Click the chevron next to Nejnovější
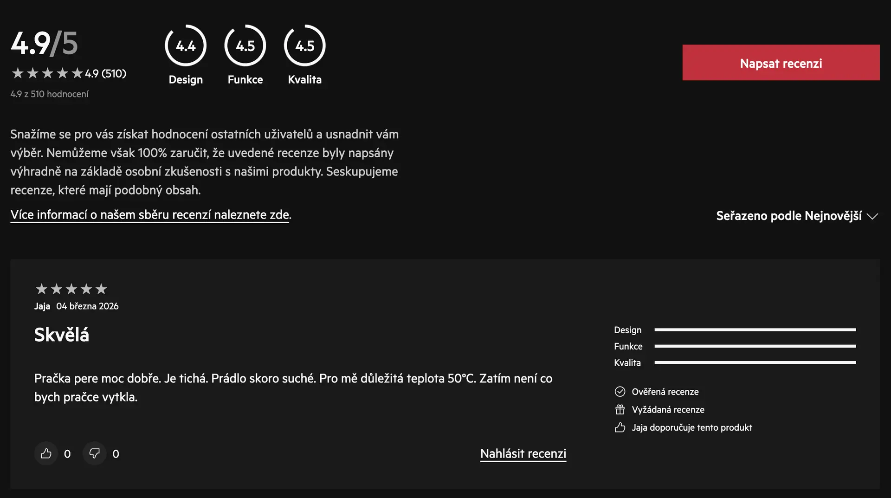This screenshot has width=891, height=498. pos(872,216)
